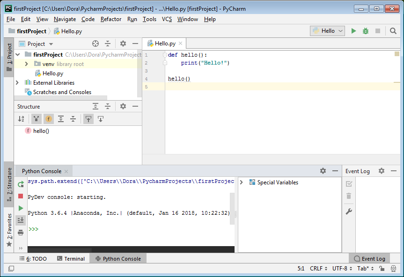Toggle read-only lock icon in status bar

382,269
